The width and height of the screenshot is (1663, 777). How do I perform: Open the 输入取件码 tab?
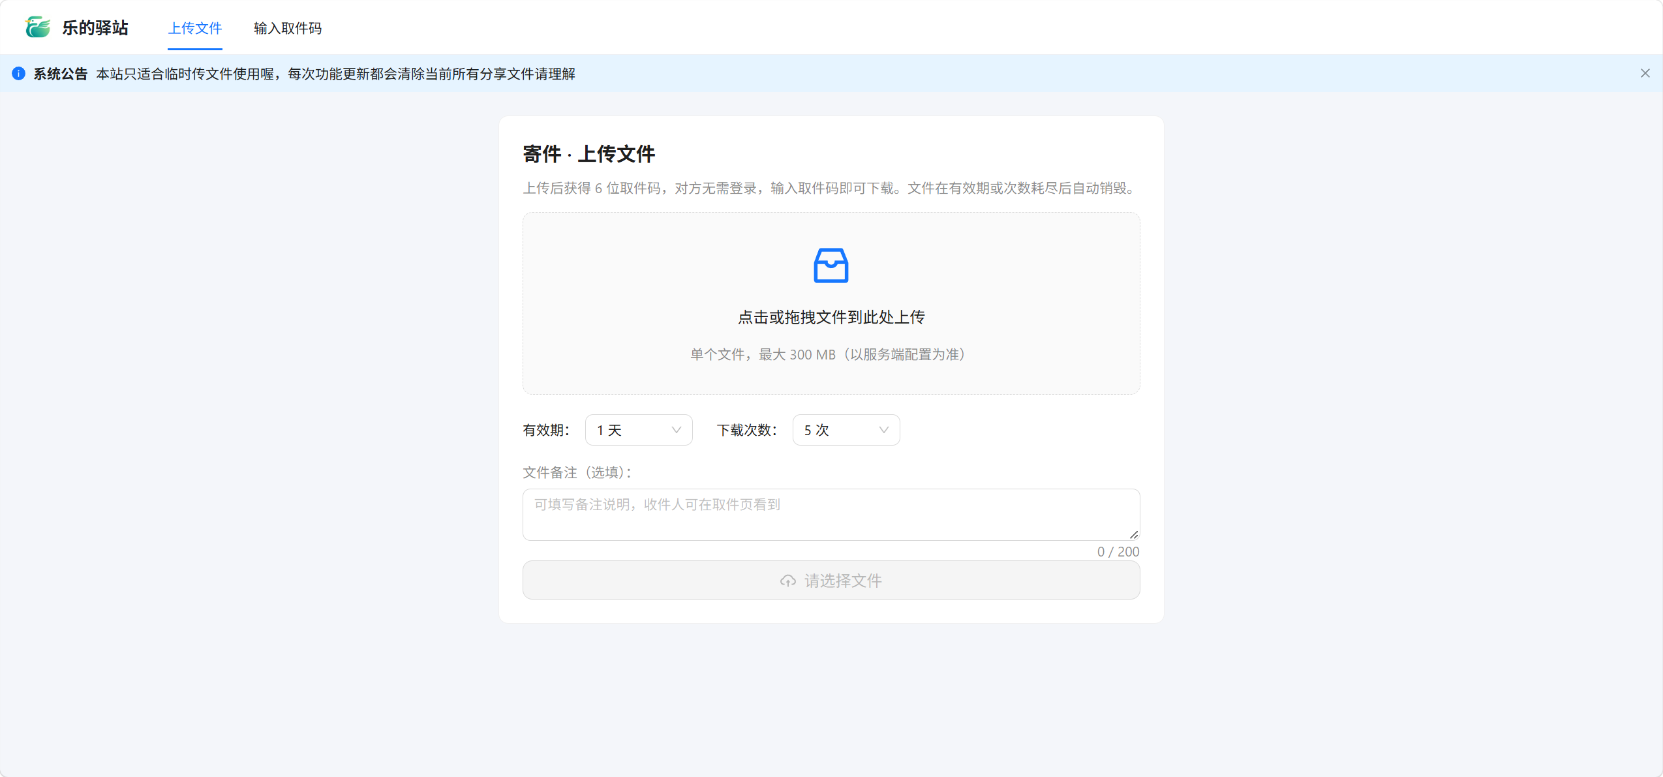288,28
